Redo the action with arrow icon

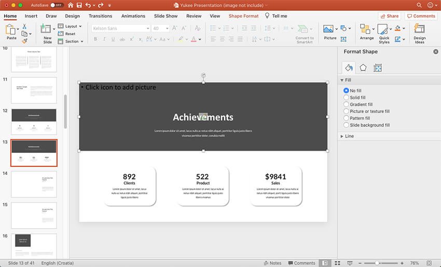(101, 5)
